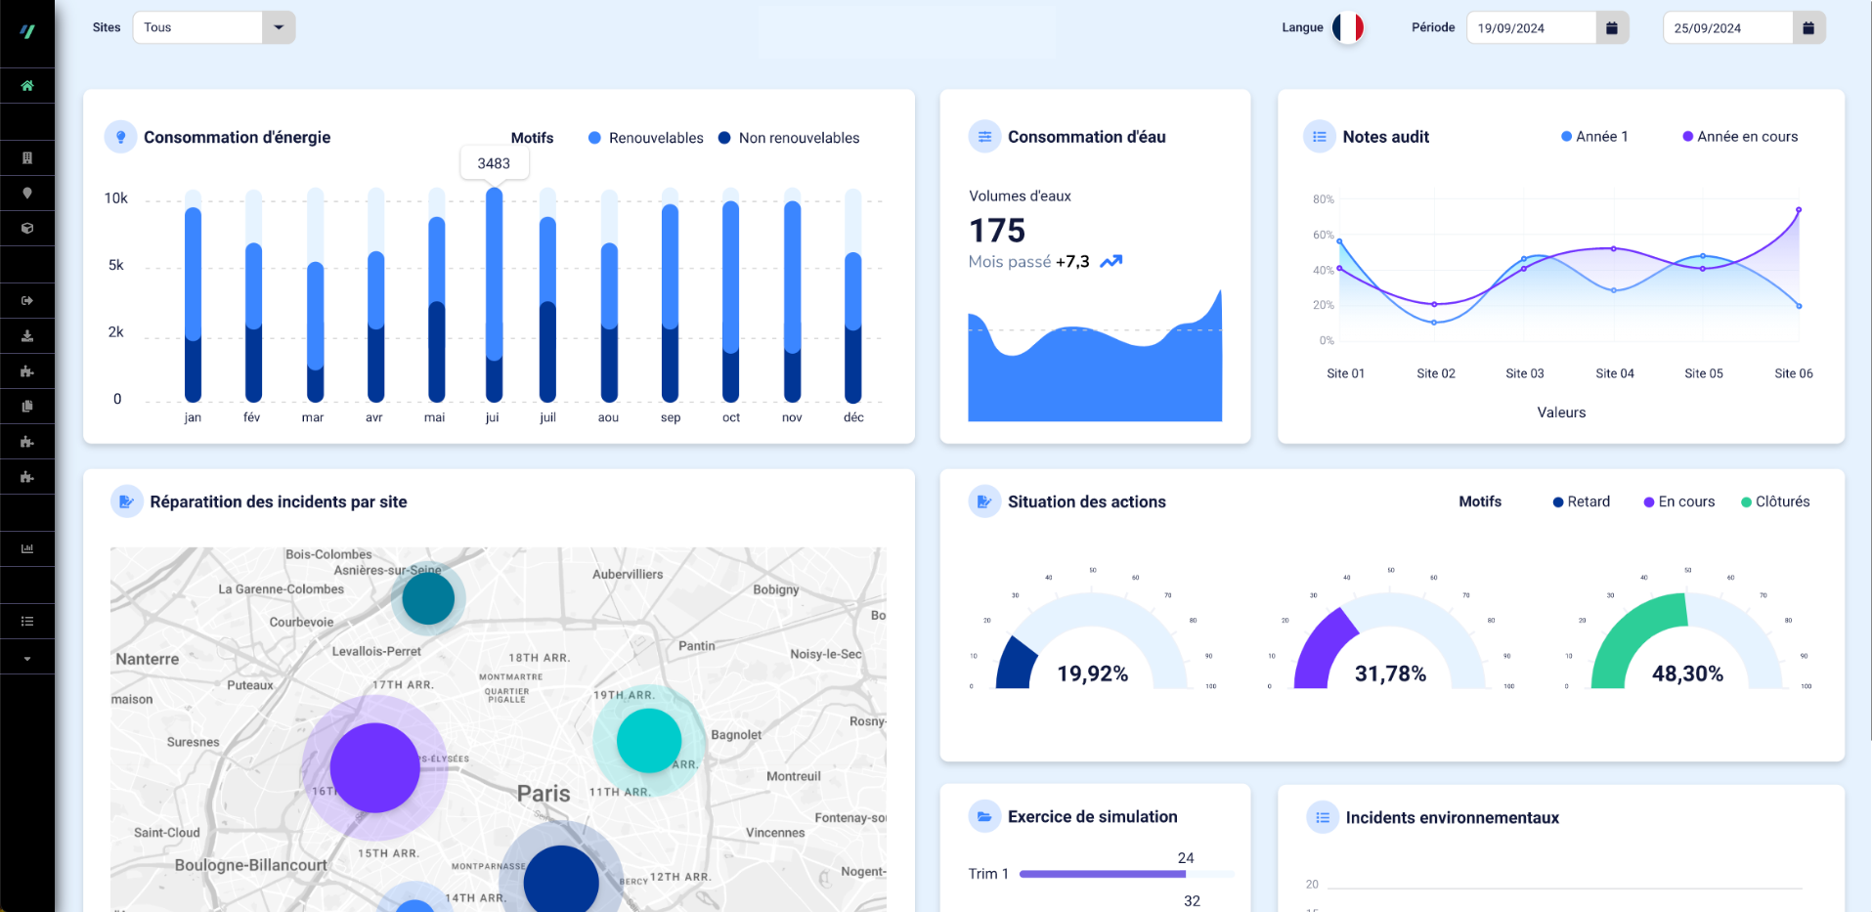Toggle the Année en cours legend series
1872x912 pixels.
click(1739, 137)
